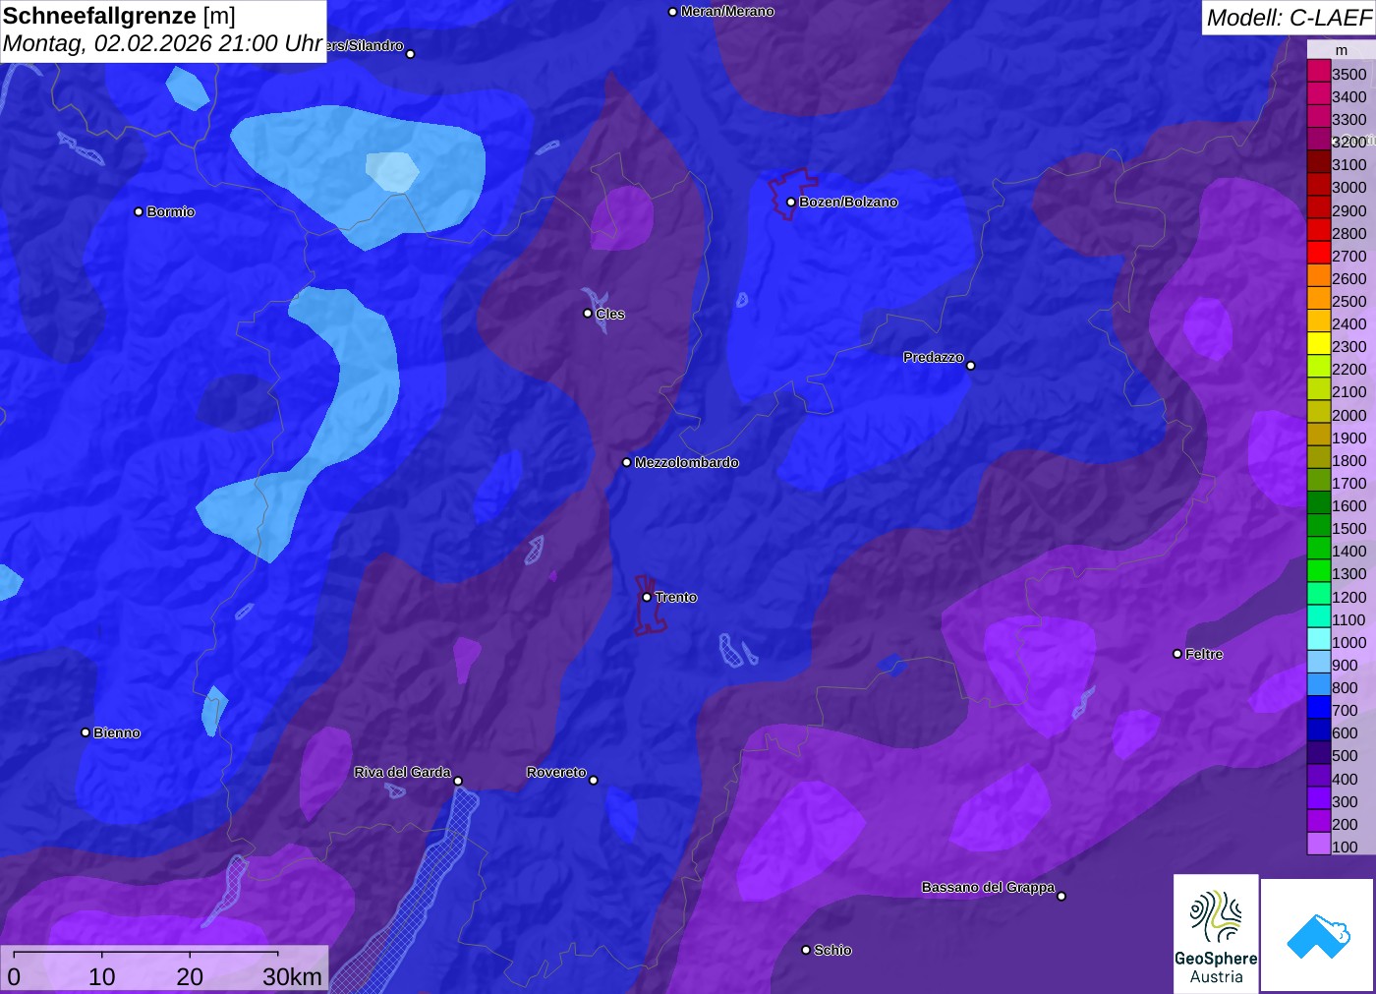Click the Bassano del Grappa marker dot
The width and height of the screenshot is (1376, 994).
coord(1061,896)
